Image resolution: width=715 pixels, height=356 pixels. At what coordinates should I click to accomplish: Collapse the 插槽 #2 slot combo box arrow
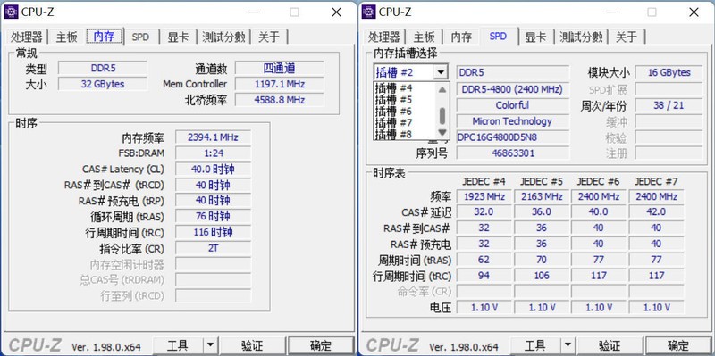(x=441, y=72)
